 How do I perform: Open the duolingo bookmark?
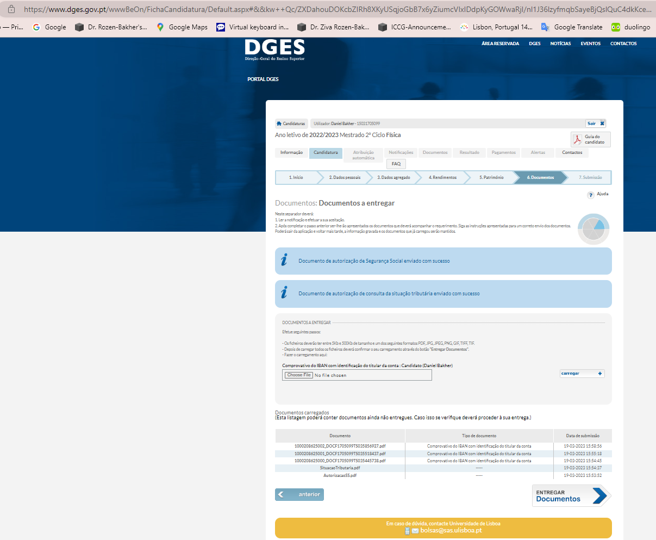click(x=631, y=27)
